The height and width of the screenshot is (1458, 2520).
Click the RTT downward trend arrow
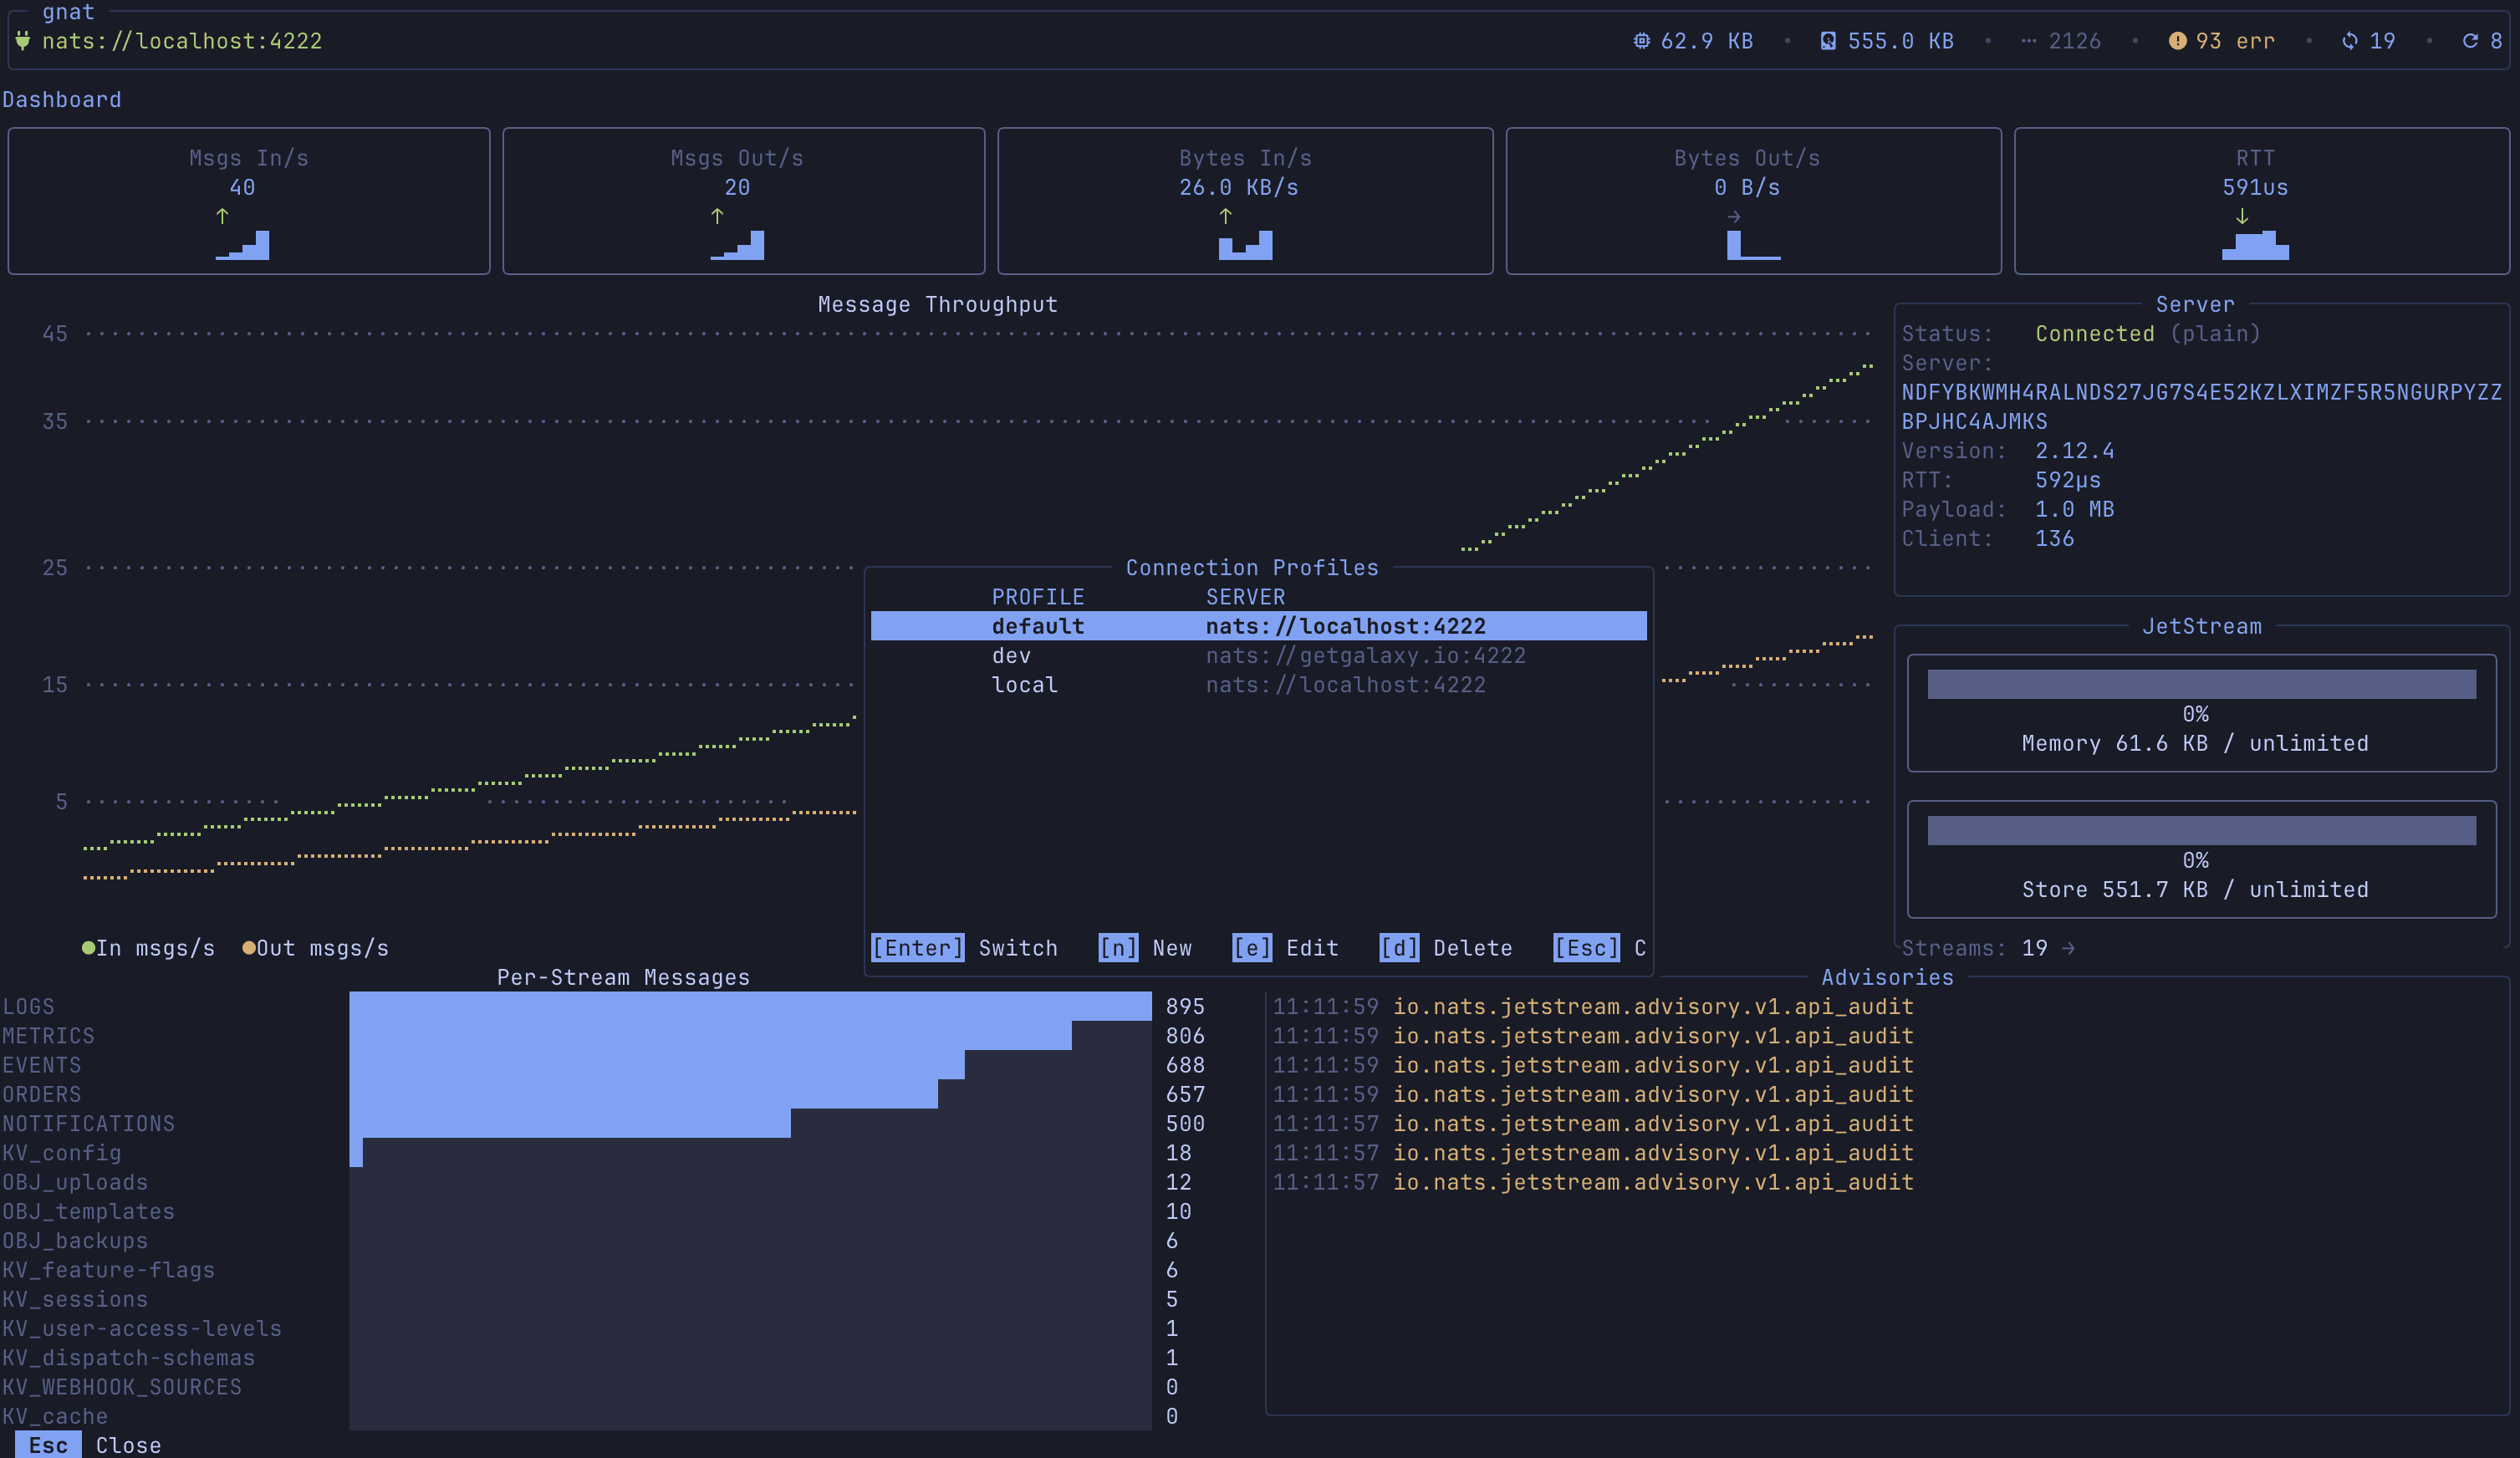(2242, 216)
